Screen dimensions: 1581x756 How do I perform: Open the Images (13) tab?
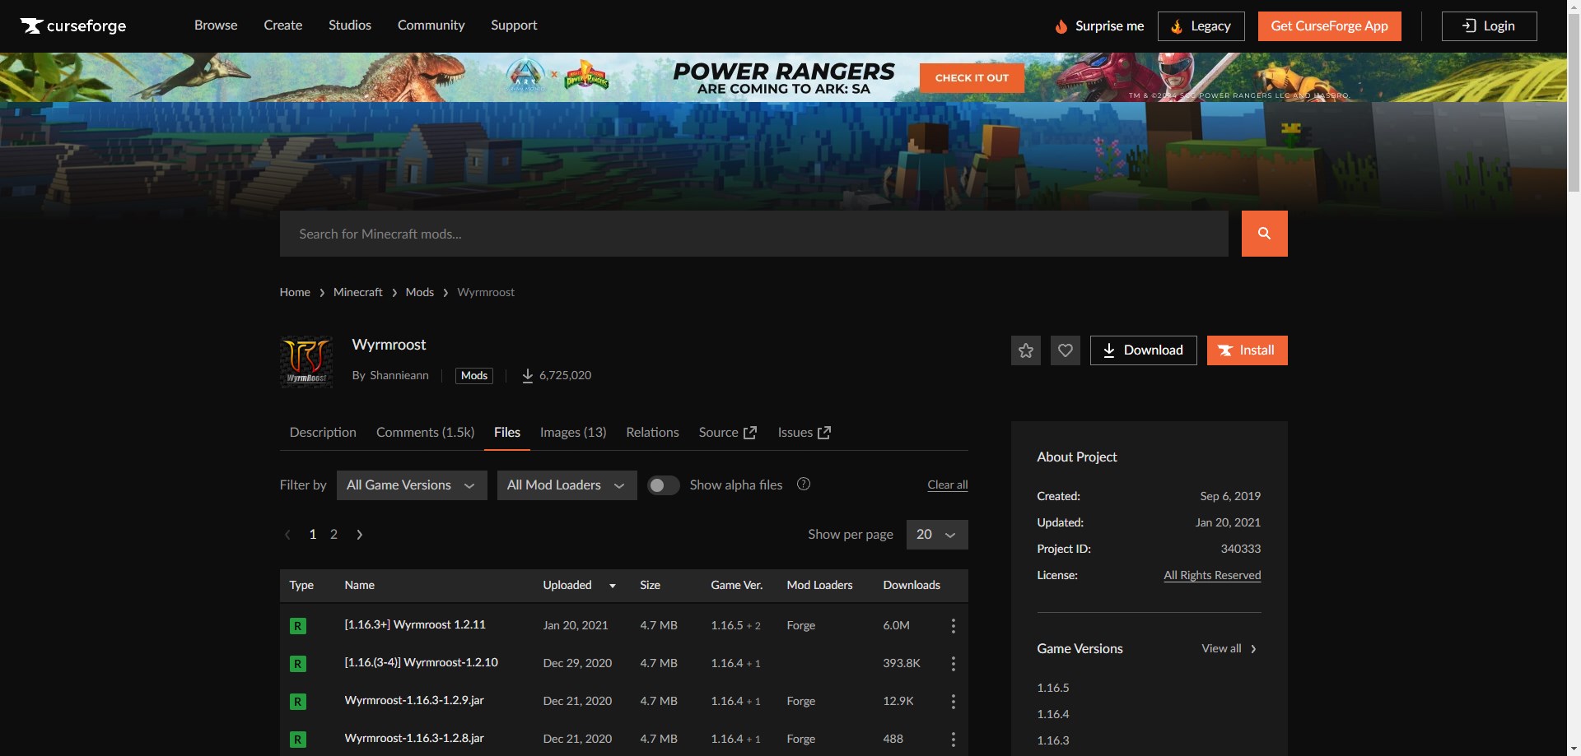(x=572, y=433)
